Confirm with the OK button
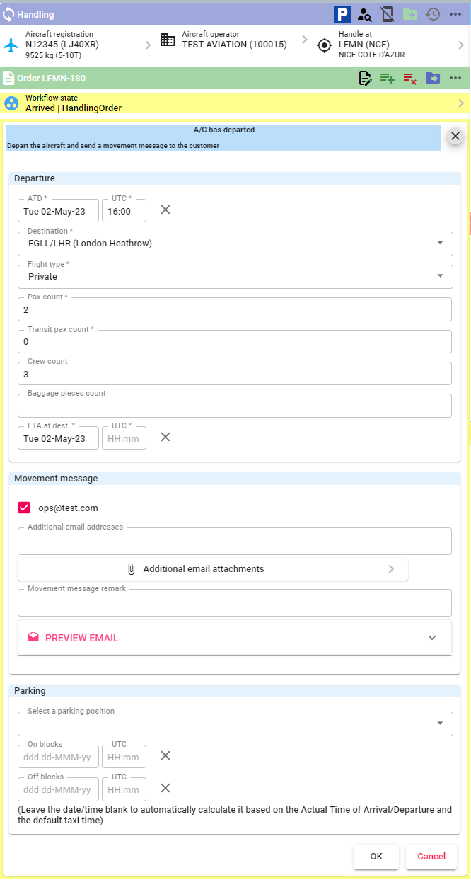This screenshot has height=880, width=471. pos(376,857)
